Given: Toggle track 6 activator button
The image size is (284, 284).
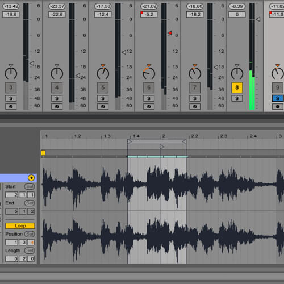Looking at the screenshot, I should click(149, 87).
